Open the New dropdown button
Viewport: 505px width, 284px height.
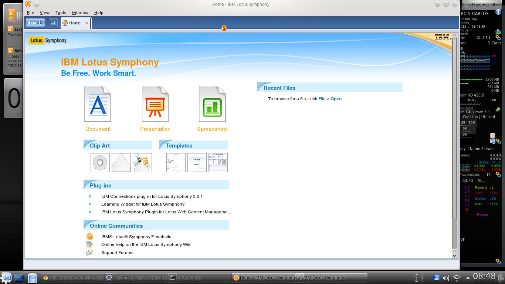(35, 23)
